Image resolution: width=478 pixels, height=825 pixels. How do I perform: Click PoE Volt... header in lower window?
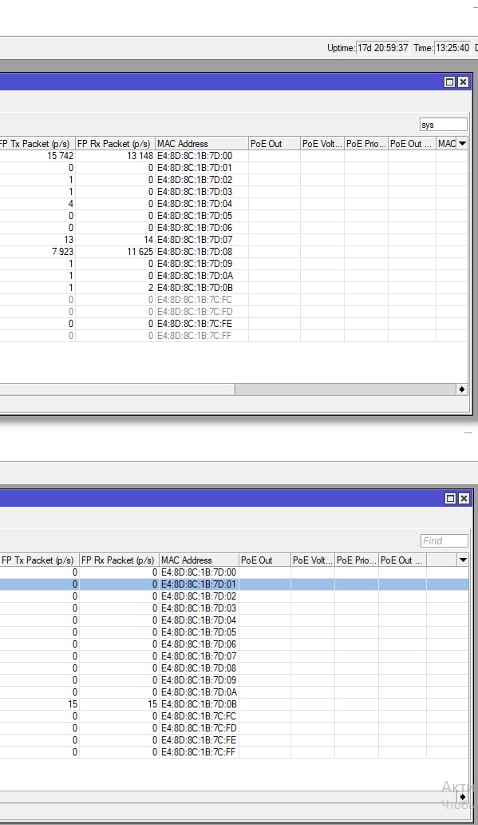(313, 560)
